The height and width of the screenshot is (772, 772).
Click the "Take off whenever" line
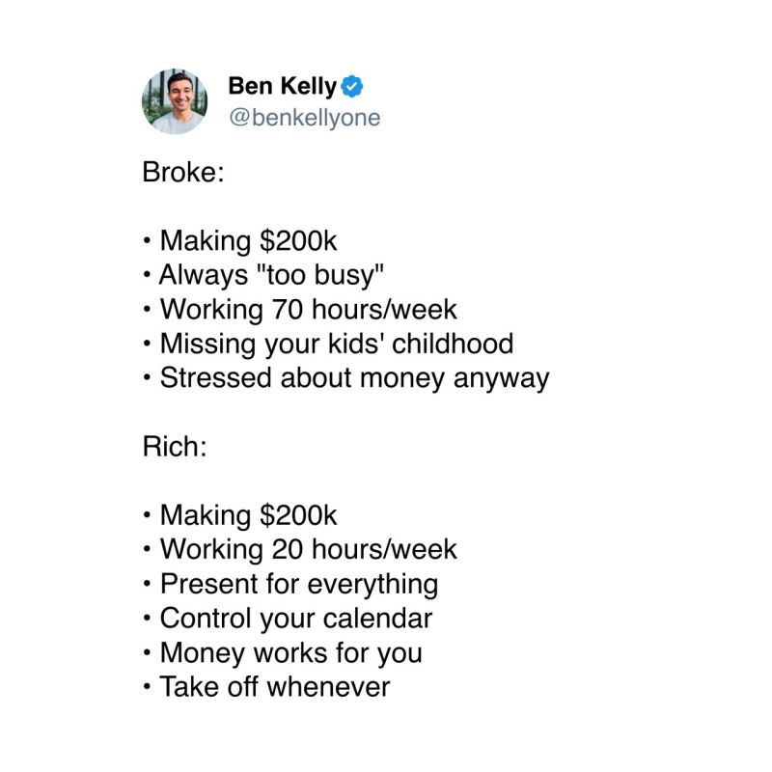pyautogui.click(x=274, y=686)
